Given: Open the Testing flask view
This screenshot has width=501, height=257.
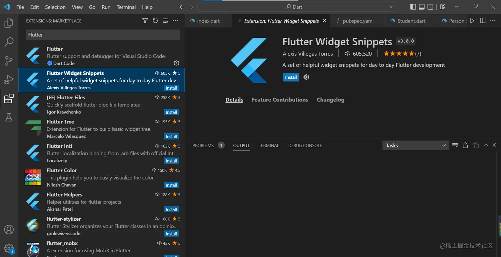Looking at the screenshot, I should (9, 117).
